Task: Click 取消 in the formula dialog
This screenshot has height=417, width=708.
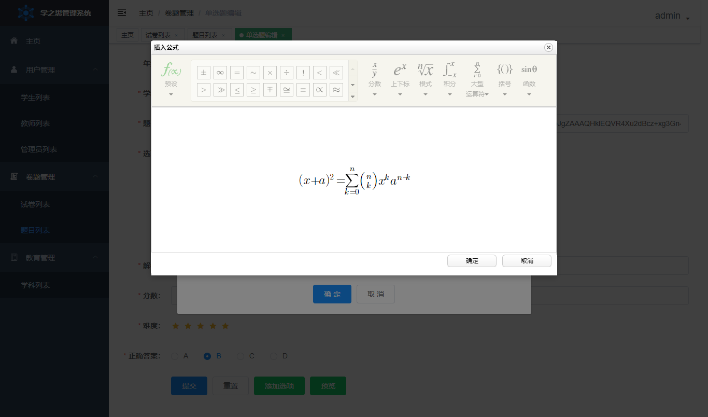Action: tap(527, 261)
